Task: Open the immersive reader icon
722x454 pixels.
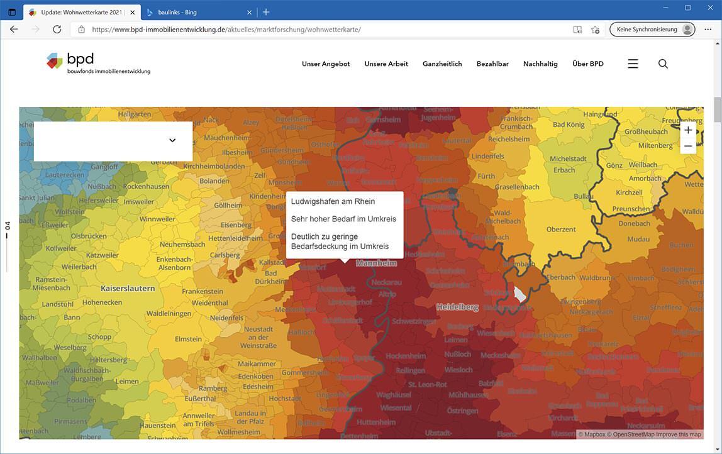Action: (577, 30)
